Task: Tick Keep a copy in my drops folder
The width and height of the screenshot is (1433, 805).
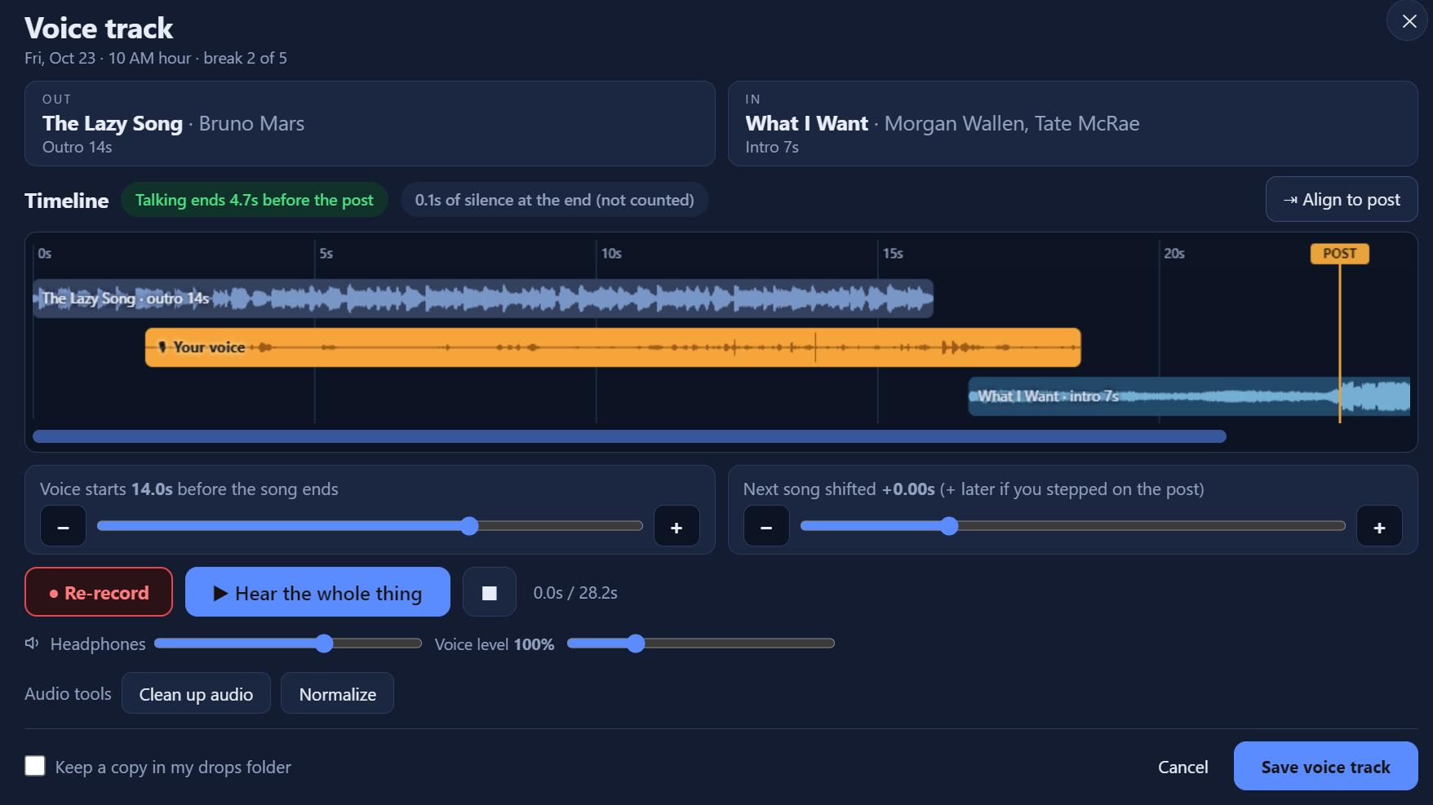Action: tap(35, 766)
